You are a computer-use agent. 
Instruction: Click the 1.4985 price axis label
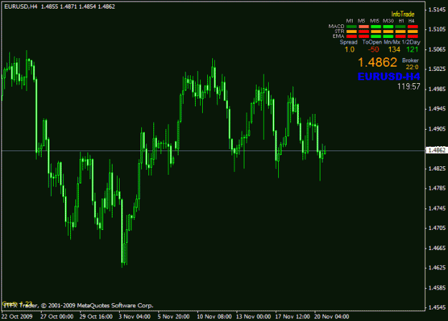click(x=437, y=89)
